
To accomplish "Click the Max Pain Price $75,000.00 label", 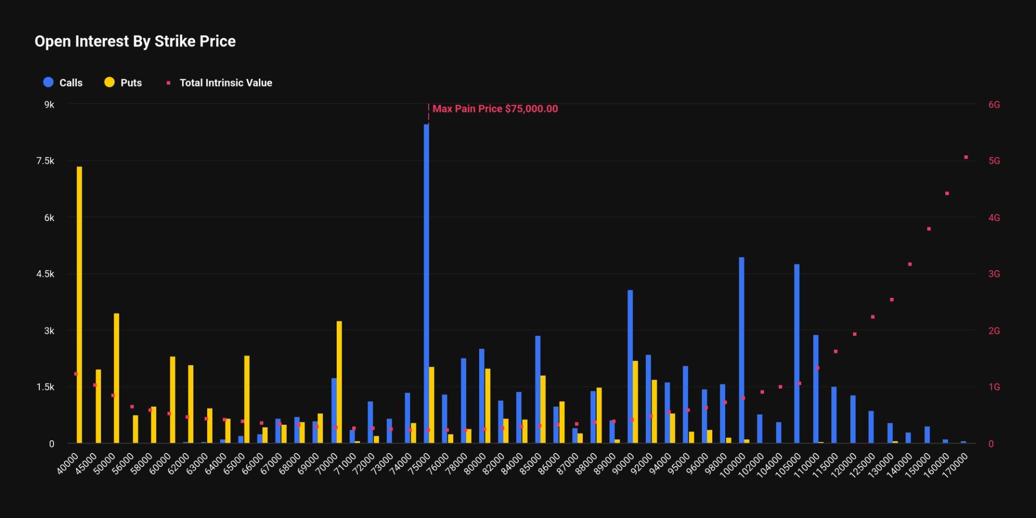I will pos(495,108).
